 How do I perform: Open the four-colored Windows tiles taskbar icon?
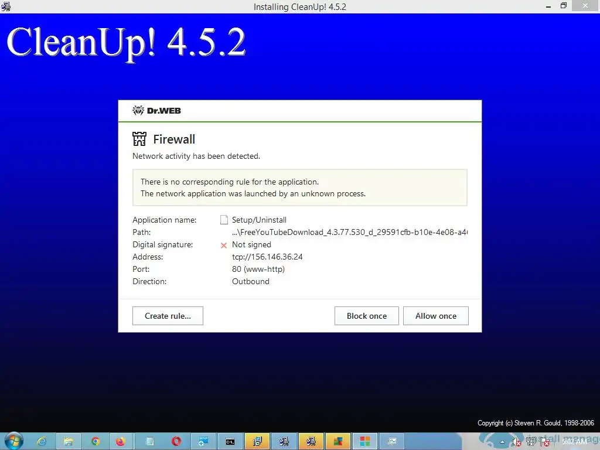click(364, 442)
